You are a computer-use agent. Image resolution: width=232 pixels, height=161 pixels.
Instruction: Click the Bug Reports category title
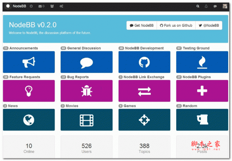[x=78, y=77]
